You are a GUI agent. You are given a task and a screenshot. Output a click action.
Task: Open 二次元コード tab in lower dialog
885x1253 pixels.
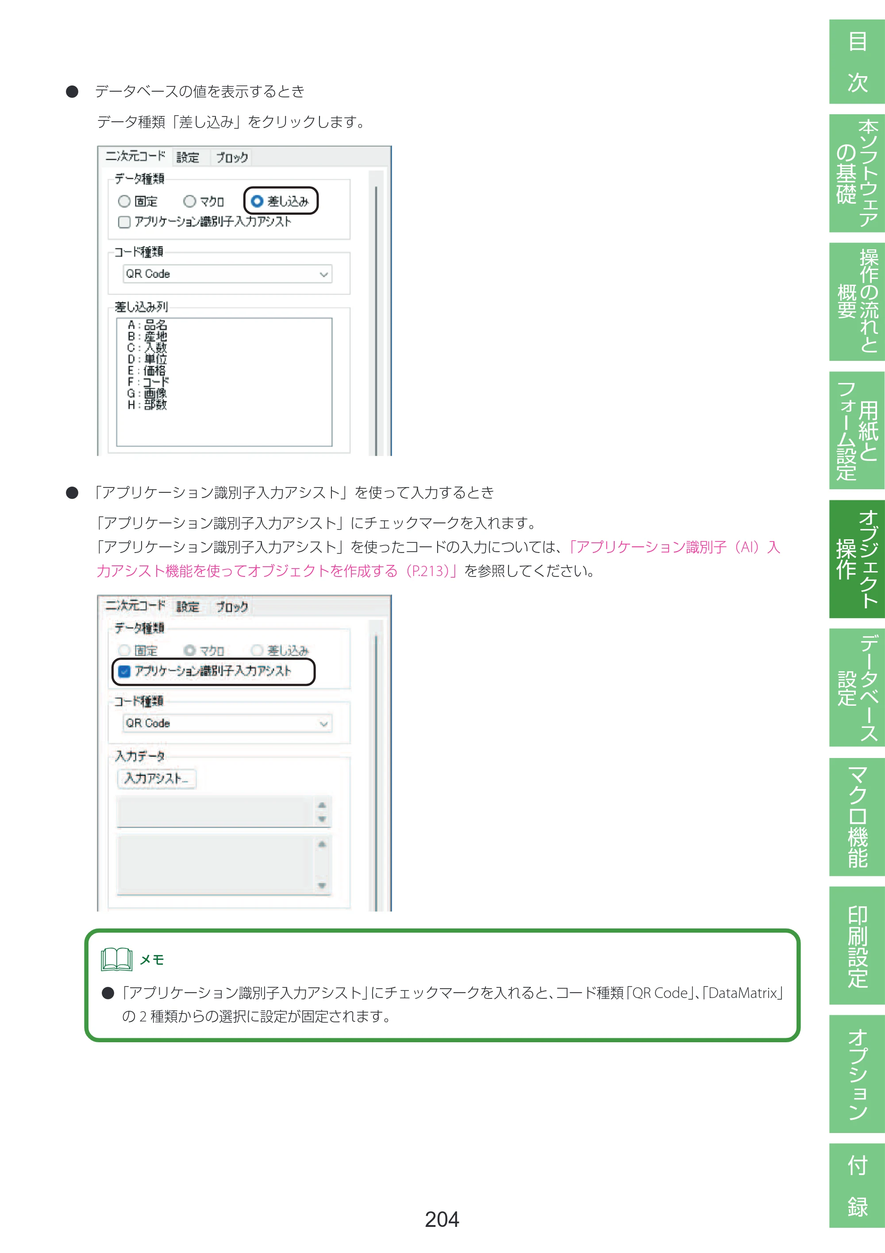point(135,605)
